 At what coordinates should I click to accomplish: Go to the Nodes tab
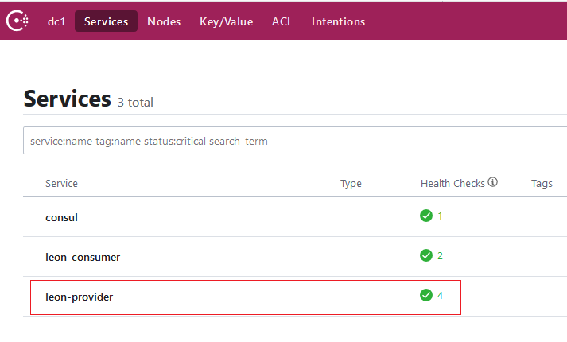click(164, 21)
